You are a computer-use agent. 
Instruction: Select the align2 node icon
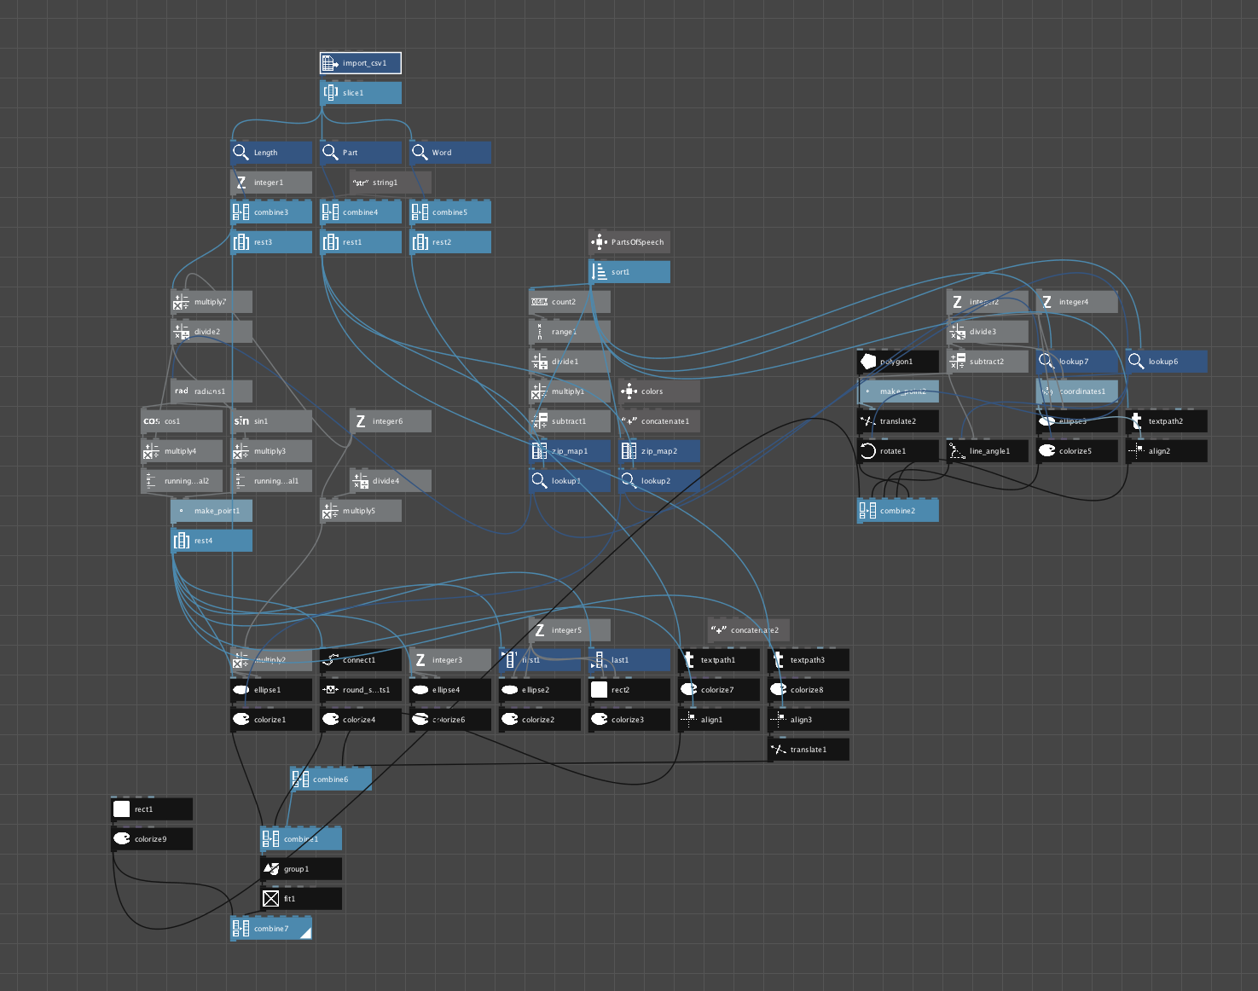click(1136, 451)
